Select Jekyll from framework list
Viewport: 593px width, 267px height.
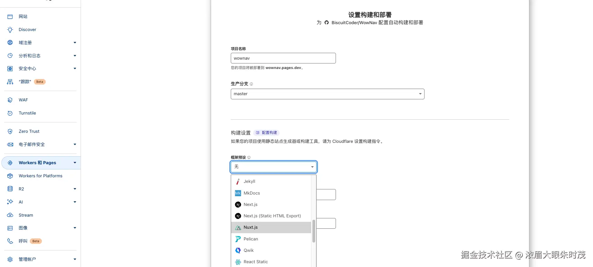(x=271, y=181)
